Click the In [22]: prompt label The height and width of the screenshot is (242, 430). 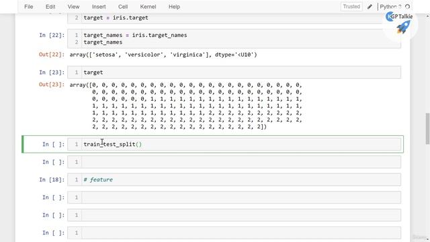pyautogui.click(x=52, y=35)
